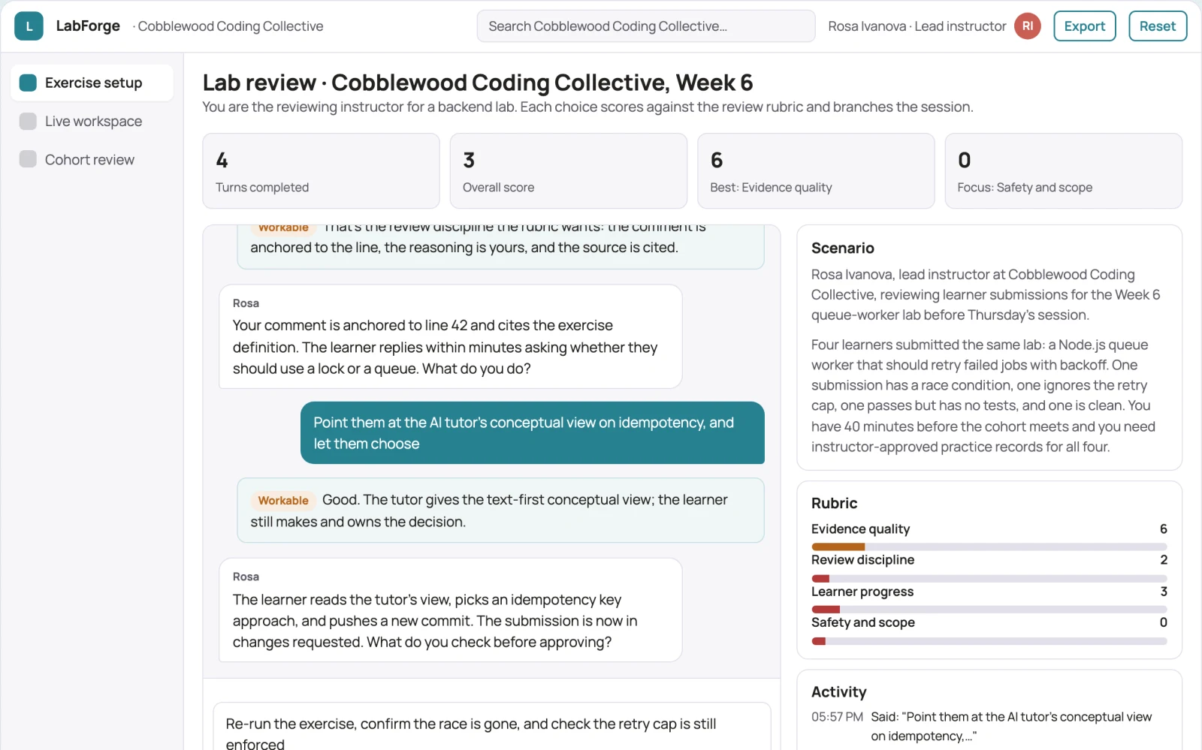Click the Export button
This screenshot has height=750, width=1202.
(1084, 26)
